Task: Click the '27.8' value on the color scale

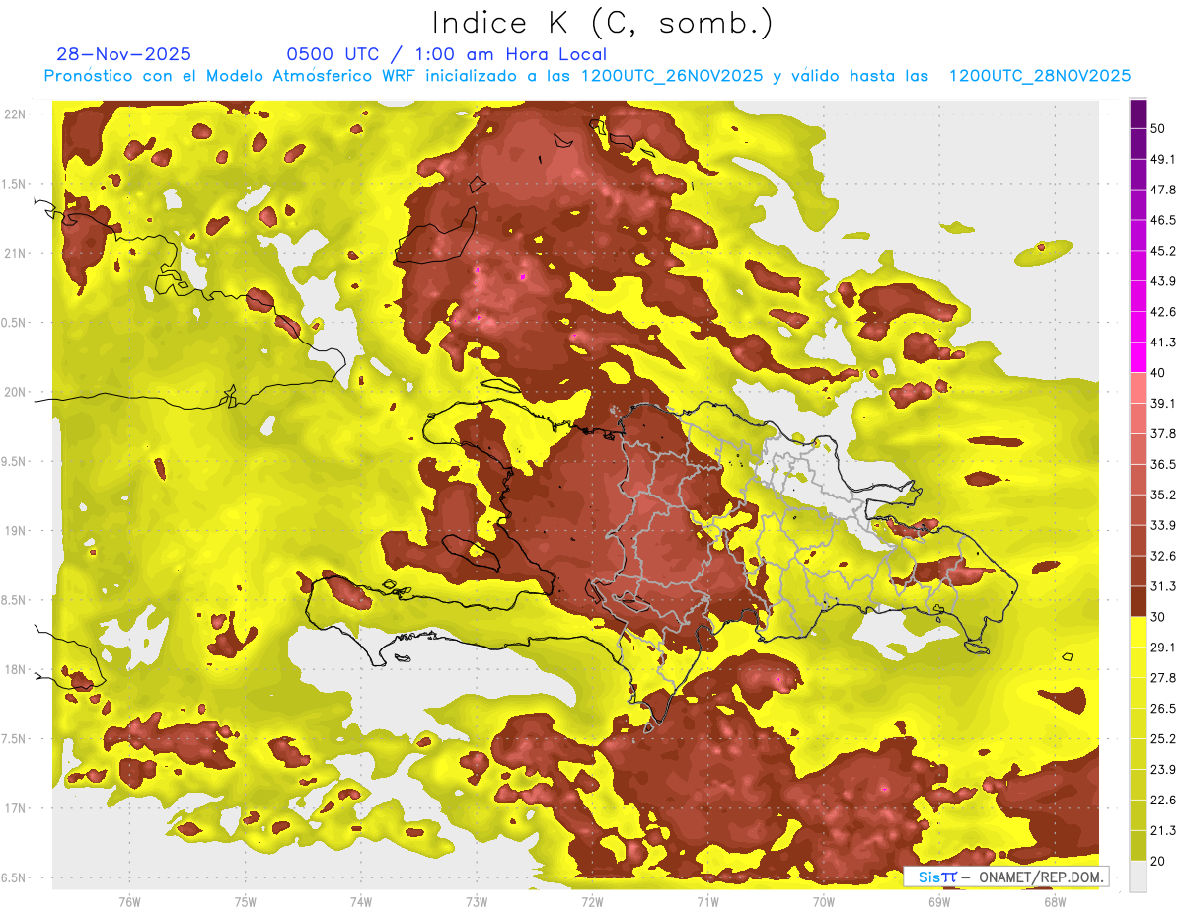Action: (1164, 677)
